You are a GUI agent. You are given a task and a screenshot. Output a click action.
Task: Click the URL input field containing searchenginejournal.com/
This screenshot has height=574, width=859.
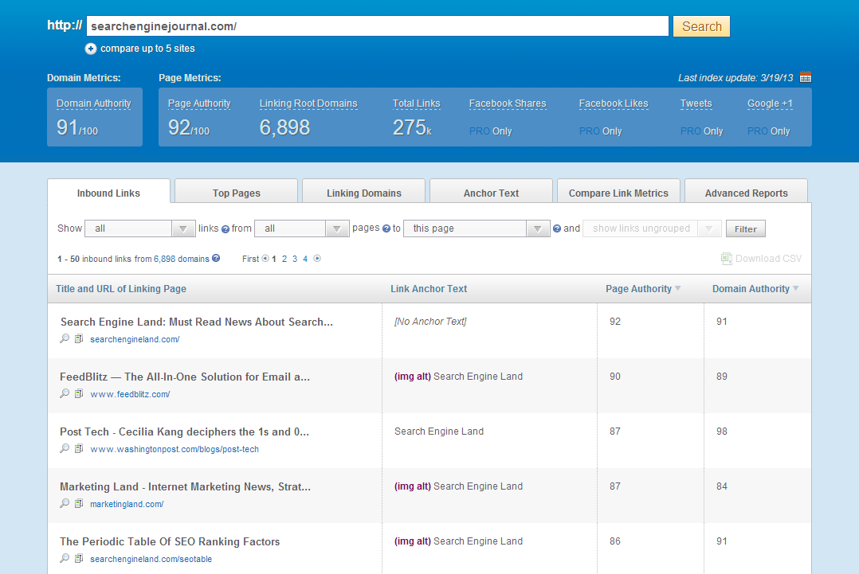pos(378,26)
